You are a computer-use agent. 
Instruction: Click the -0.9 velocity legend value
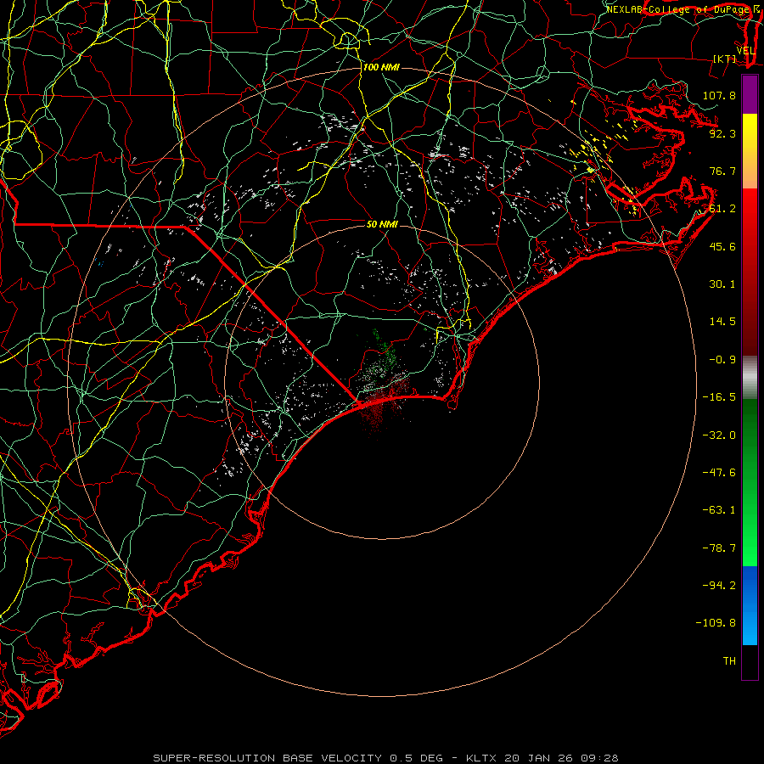pyautogui.click(x=722, y=359)
